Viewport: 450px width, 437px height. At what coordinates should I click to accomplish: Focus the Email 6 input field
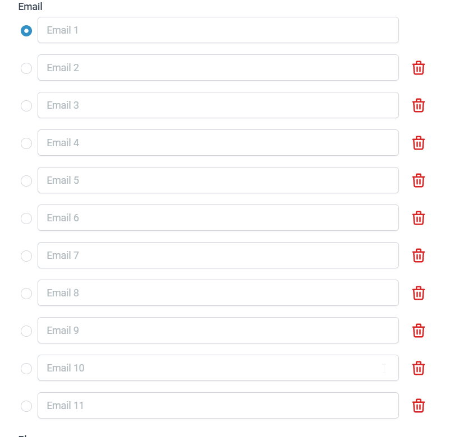tap(218, 218)
